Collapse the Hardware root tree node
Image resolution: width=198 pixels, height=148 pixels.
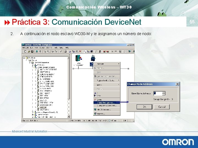coord(24,58)
